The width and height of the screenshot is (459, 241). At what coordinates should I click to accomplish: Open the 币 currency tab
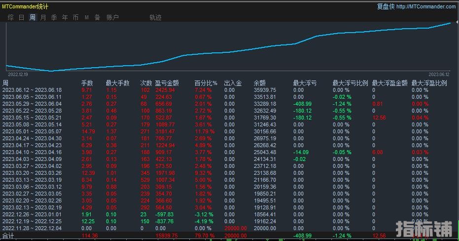coord(75,18)
